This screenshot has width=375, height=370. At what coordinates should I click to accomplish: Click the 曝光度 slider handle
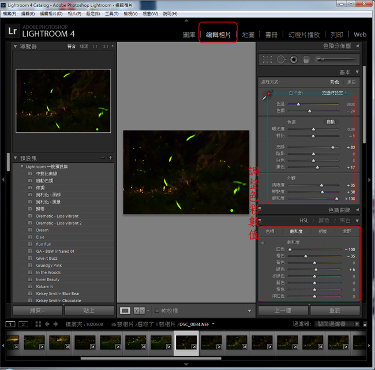[313, 129]
